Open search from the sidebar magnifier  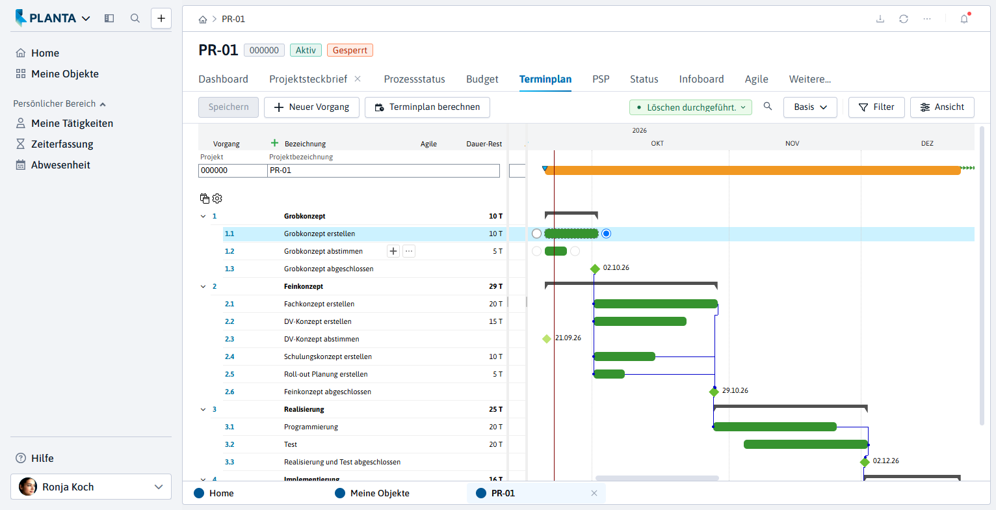[135, 18]
